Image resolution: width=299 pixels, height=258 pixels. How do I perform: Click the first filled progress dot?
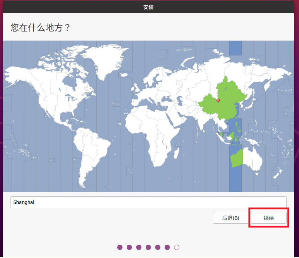pos(120,247)
